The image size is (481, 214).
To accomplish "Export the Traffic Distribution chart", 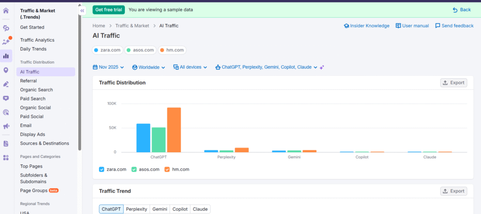I will coord(453,83).
